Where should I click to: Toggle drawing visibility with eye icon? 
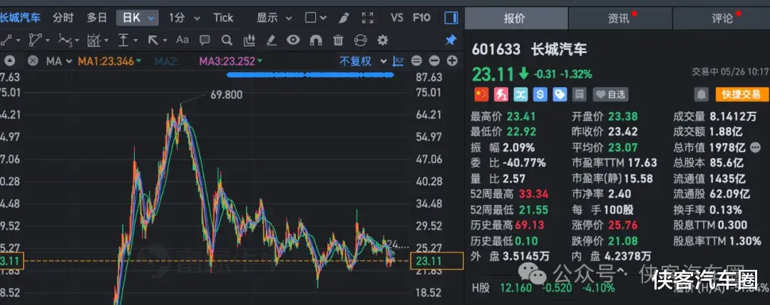point(293,40)
